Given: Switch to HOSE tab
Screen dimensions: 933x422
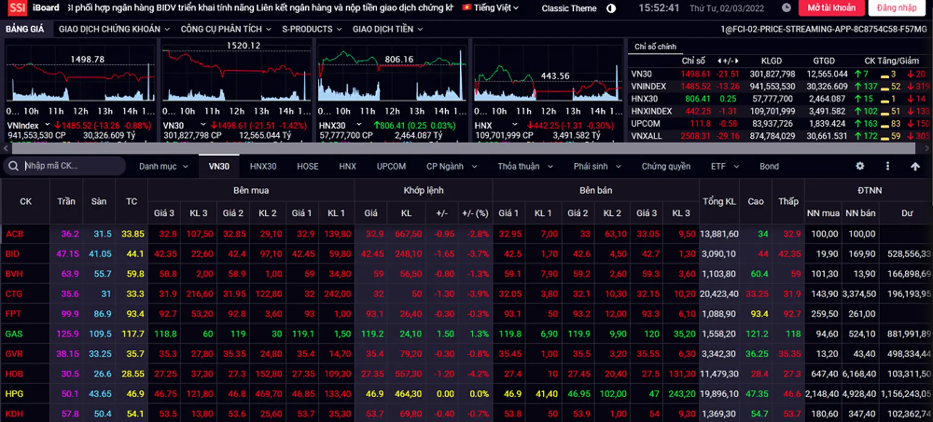Looking at the screenshot, I should (x=308, y=166).
